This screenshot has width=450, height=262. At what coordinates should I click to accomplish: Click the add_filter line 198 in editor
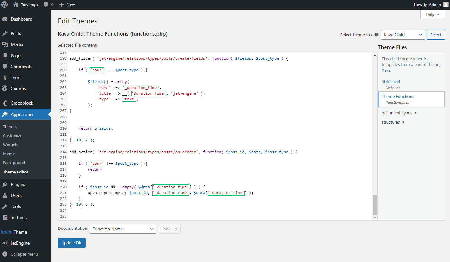(x=178, y=58)
